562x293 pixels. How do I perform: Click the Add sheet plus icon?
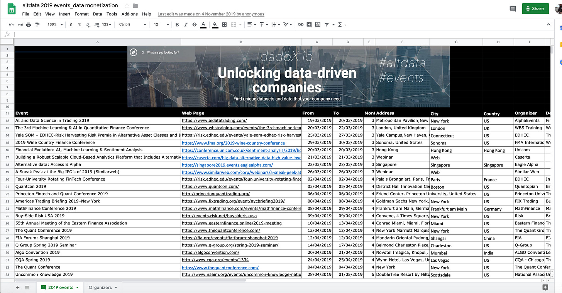pos(17,287)
